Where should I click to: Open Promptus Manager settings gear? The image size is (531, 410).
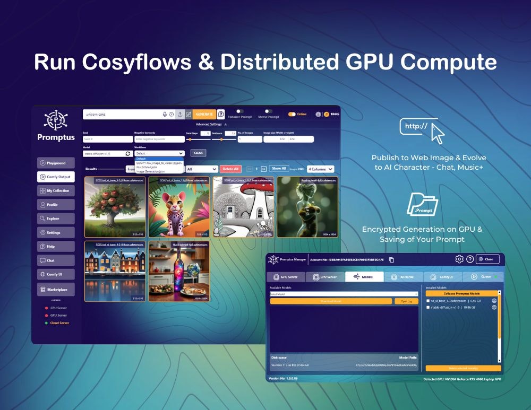pyautogui.click(x=459, y=259)
